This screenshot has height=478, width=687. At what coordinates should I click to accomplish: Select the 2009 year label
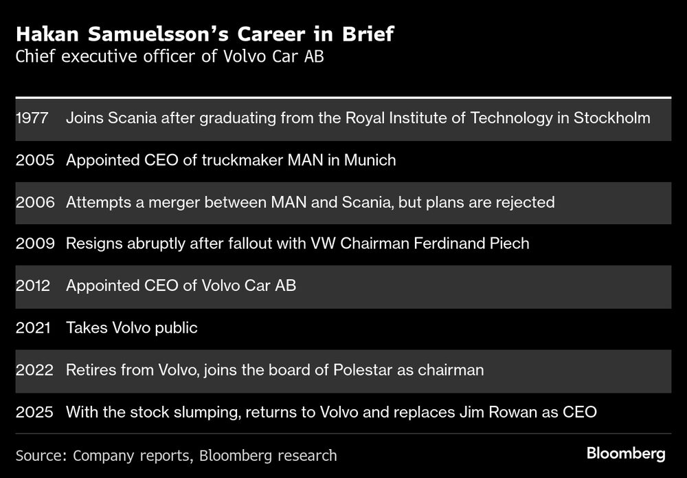32,244
